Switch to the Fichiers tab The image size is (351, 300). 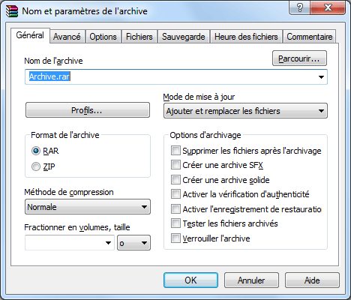pos(139,37)
